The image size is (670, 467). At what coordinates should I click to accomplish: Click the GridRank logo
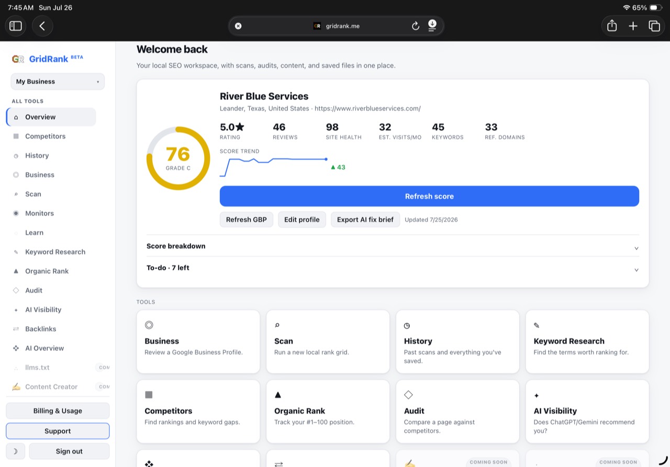(48, 59)
